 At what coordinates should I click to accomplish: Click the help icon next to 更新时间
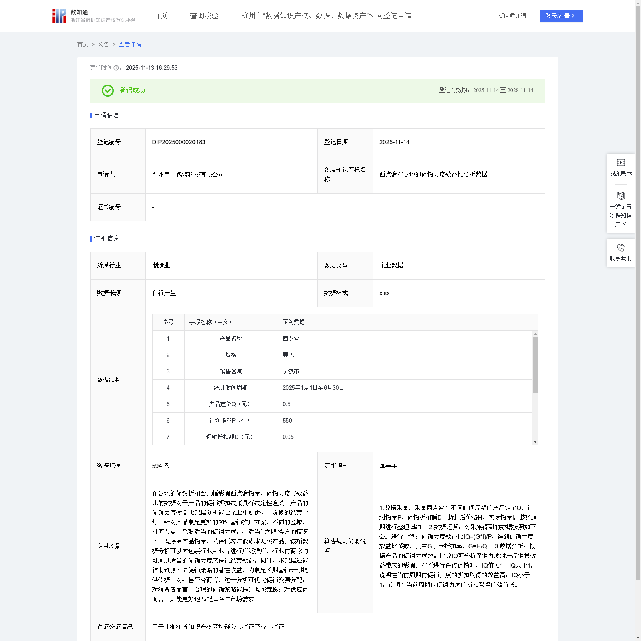(116, 68)
